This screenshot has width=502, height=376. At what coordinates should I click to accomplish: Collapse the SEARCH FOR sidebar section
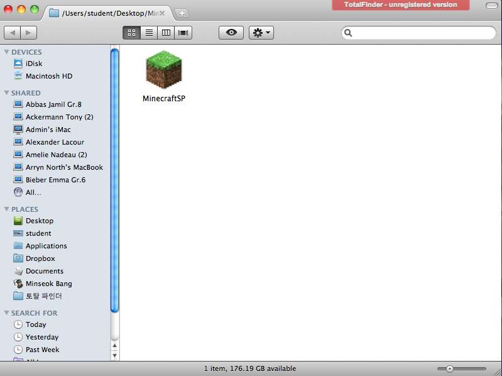[x=6, y=313]
